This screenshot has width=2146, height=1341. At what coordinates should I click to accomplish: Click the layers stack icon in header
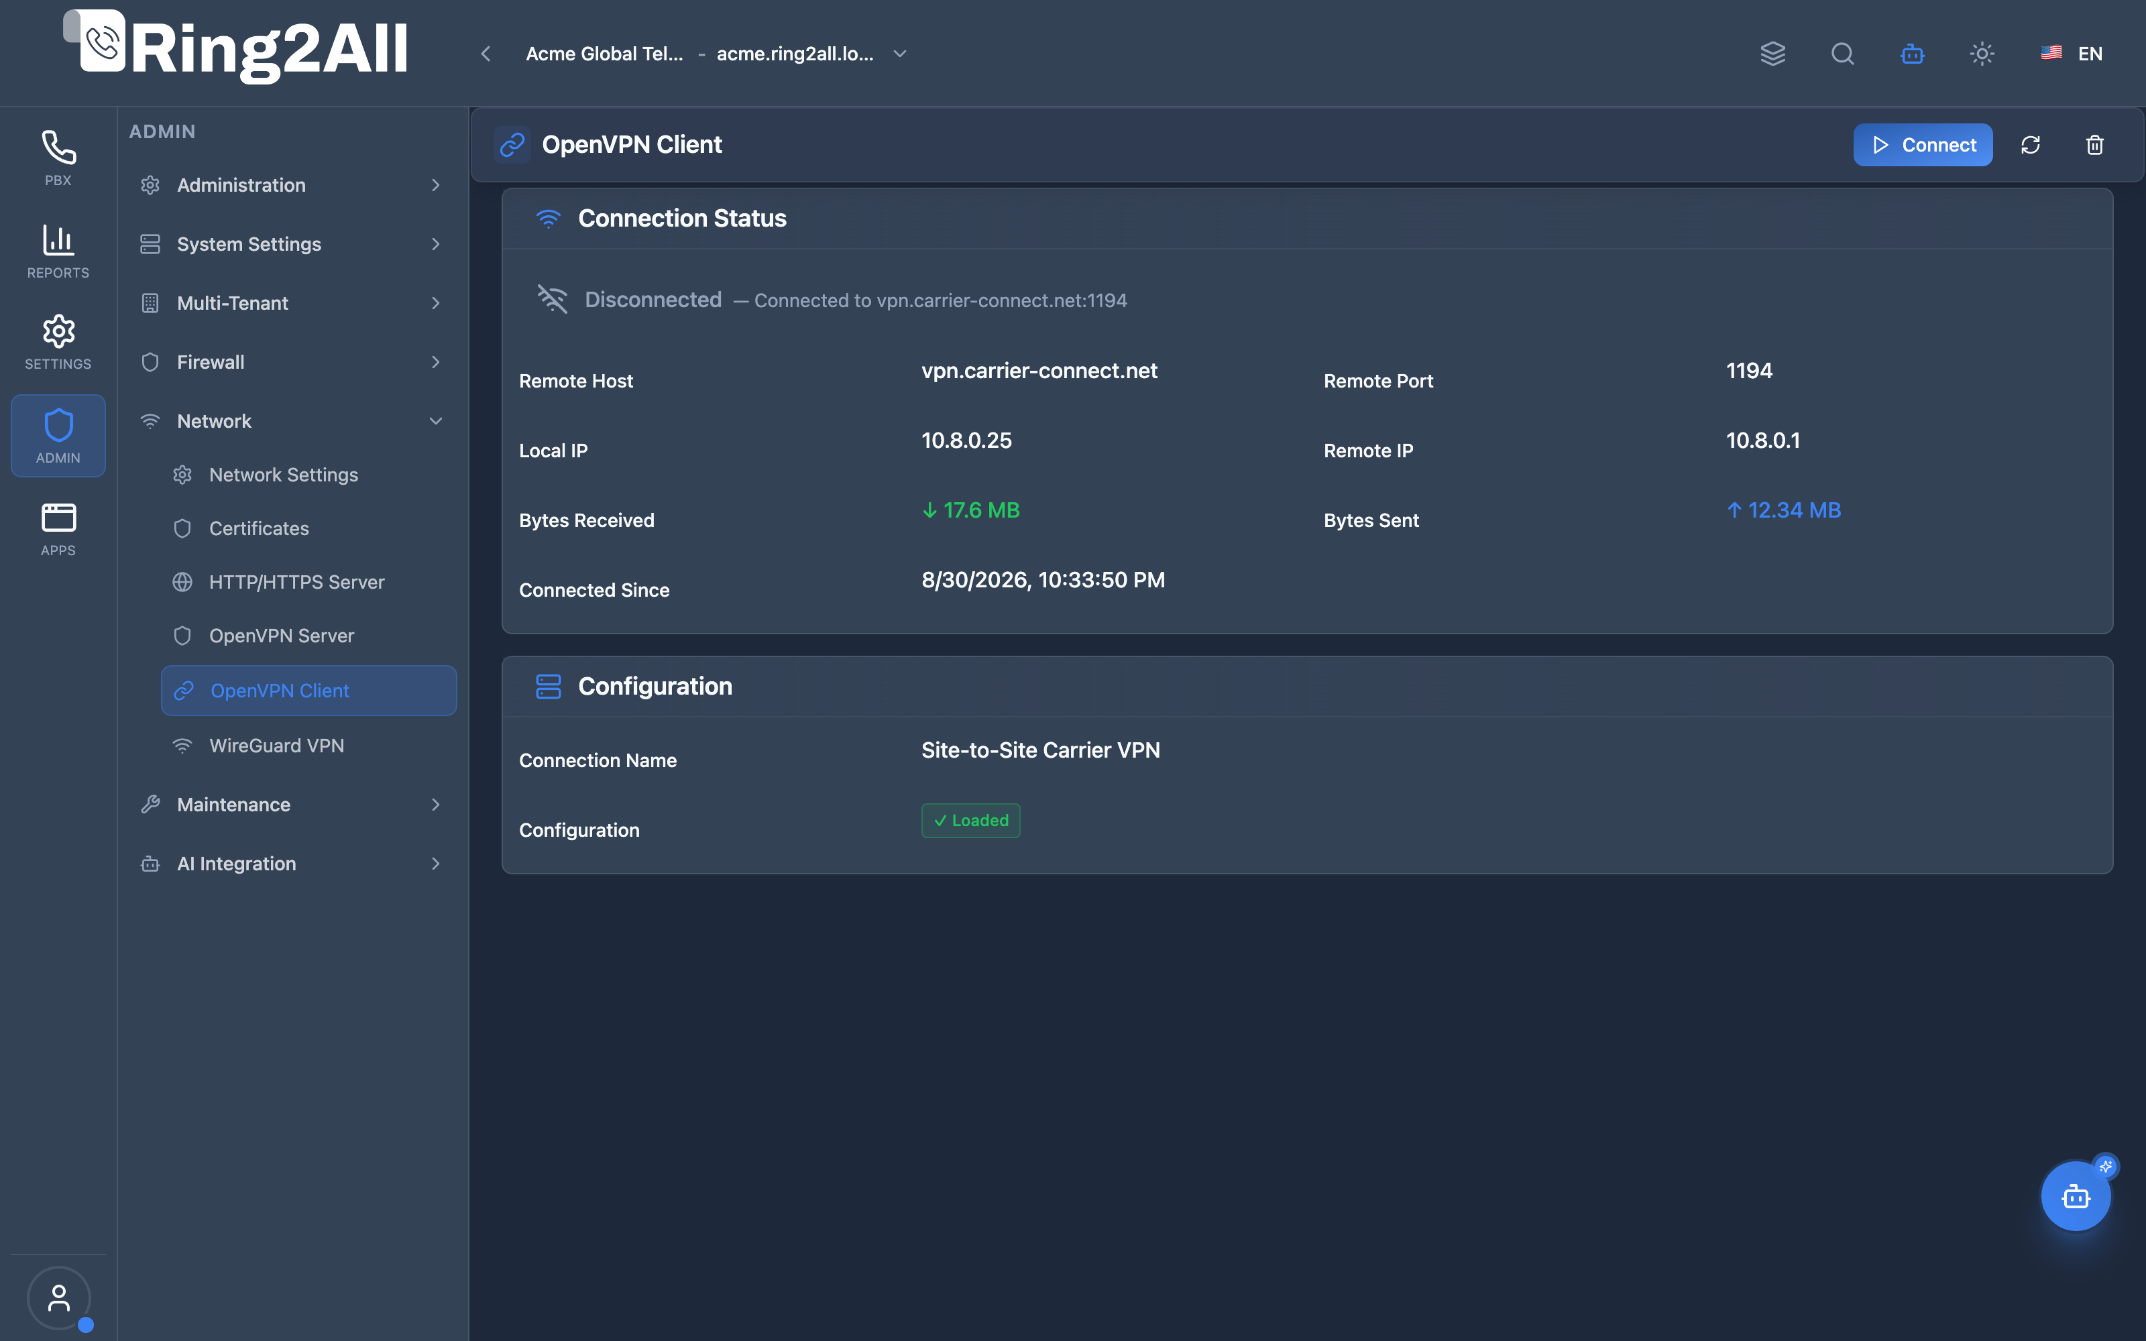1772,53
